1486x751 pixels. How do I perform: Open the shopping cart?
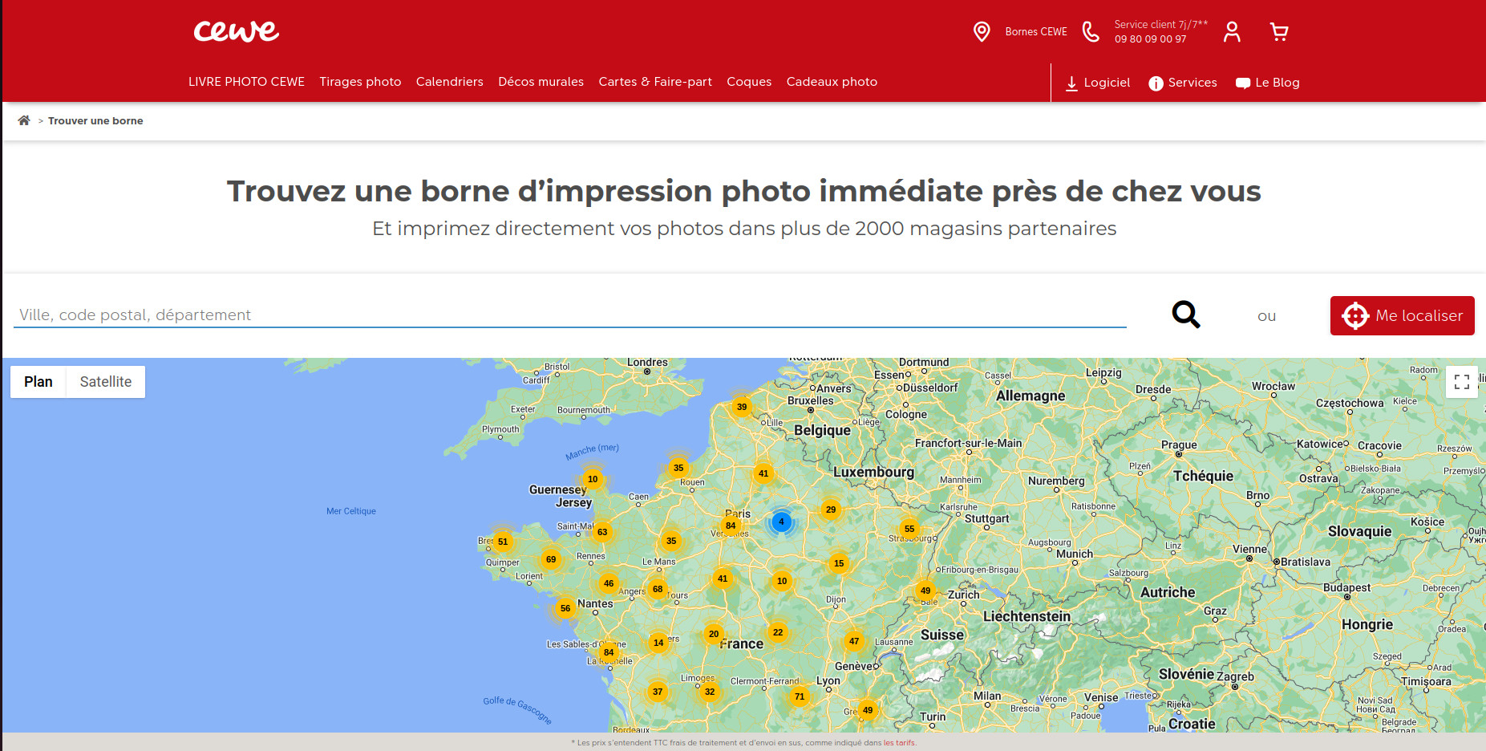click(1279, 32)
